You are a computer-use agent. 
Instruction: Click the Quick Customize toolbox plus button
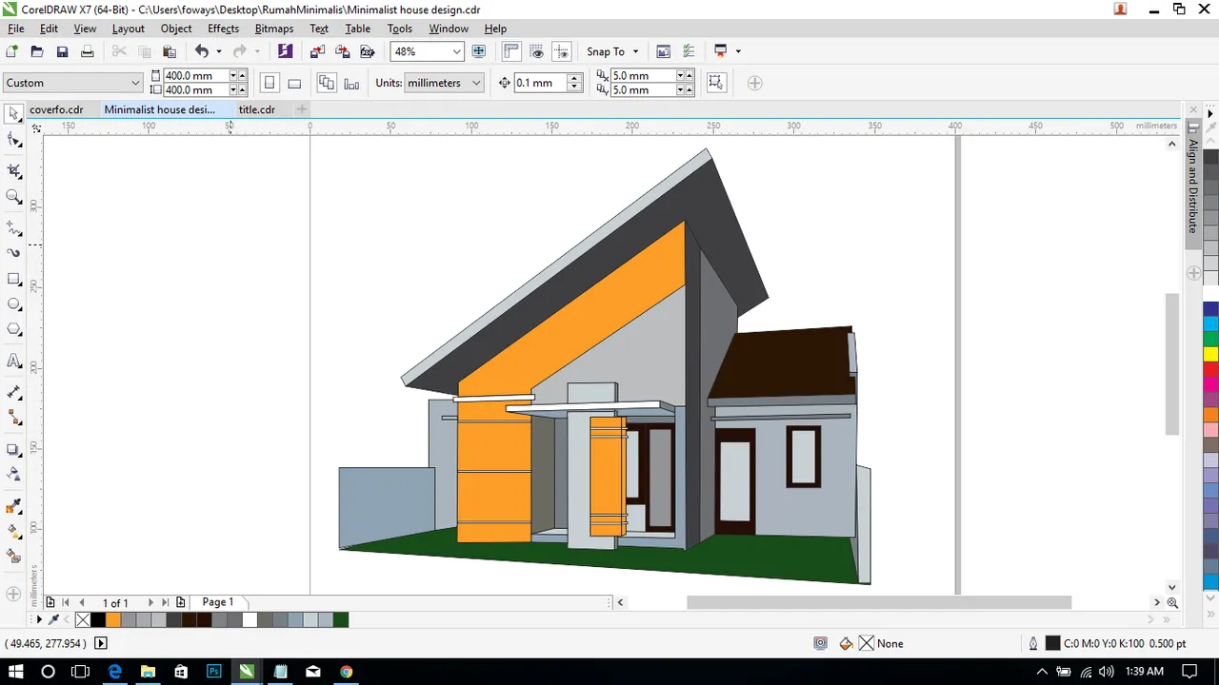[x=13, y=594]
